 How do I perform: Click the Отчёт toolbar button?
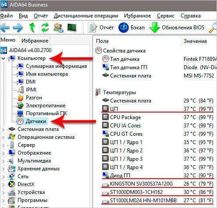[100, 28]
